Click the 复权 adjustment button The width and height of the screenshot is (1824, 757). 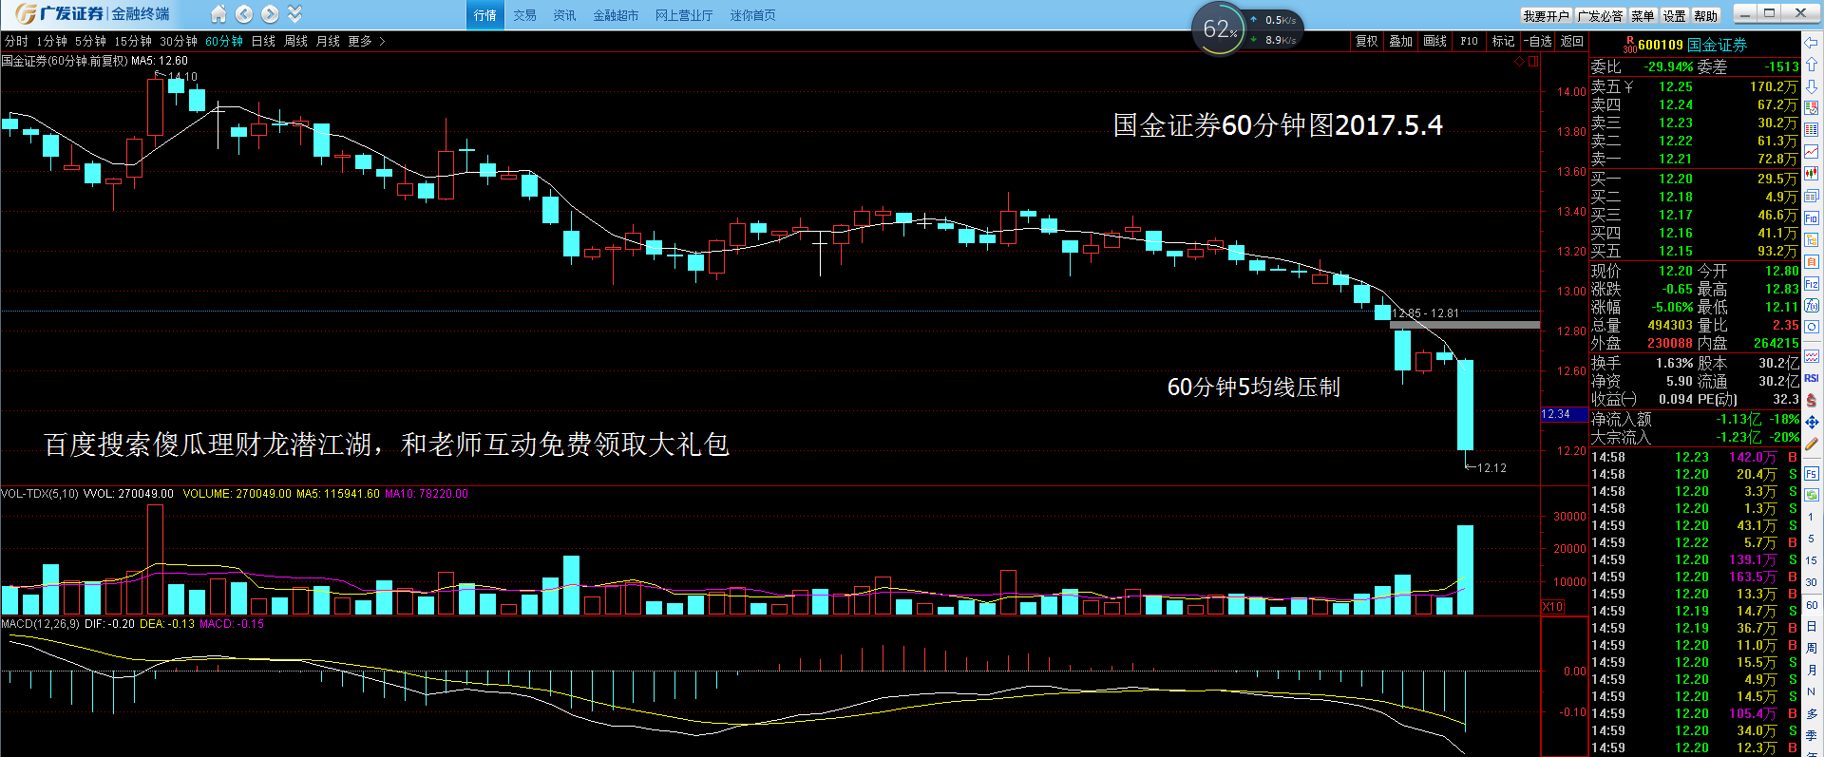click(1367, 41)
